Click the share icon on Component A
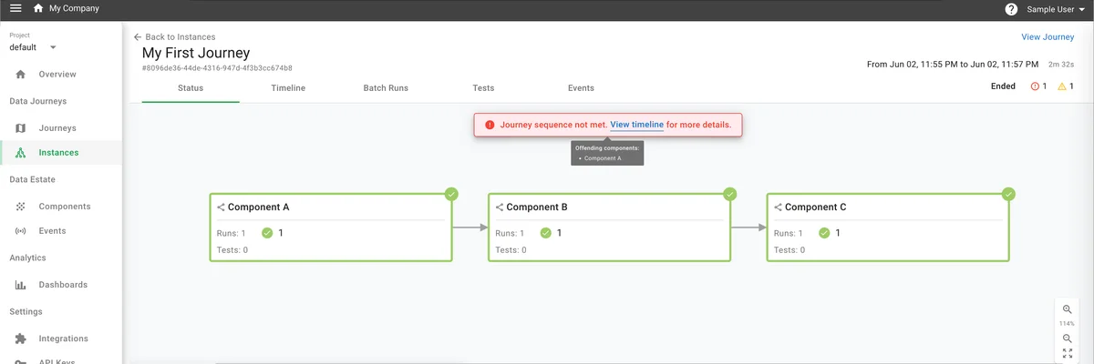 (x=221, y=207)
